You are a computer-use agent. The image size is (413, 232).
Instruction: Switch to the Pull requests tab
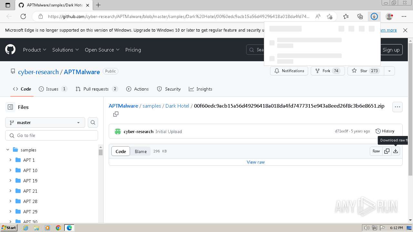click(97, 89)
